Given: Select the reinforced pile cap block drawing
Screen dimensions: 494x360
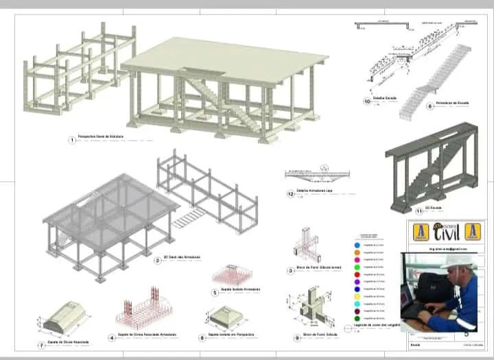Looking at the screenshot, I should 307,245.
